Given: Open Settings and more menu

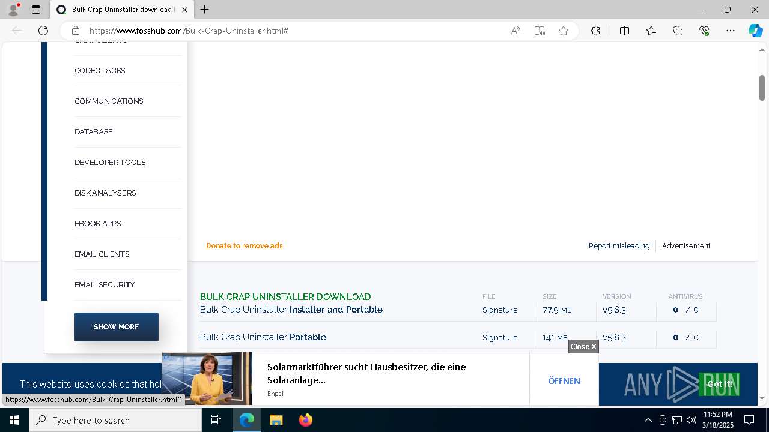Looking at the screenshot, I should (731, 31).
